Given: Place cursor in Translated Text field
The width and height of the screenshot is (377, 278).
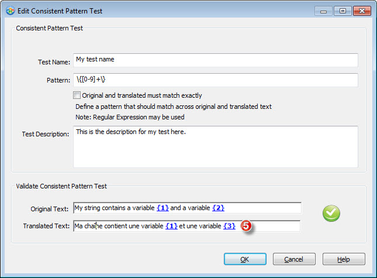Looking at the screenshot, I should click(186, 226).
